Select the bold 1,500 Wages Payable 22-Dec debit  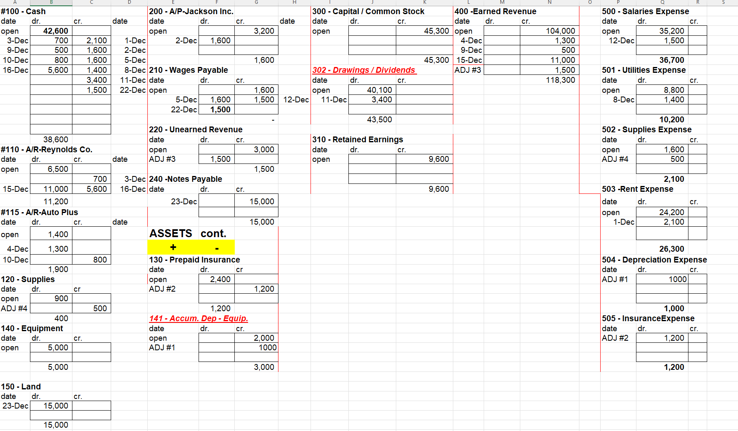(216, 109)
